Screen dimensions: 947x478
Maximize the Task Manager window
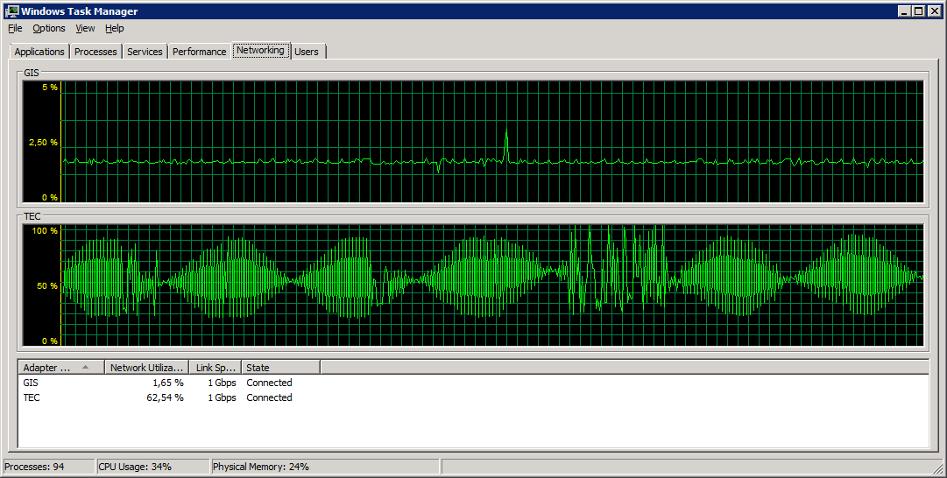coord(919,11)
